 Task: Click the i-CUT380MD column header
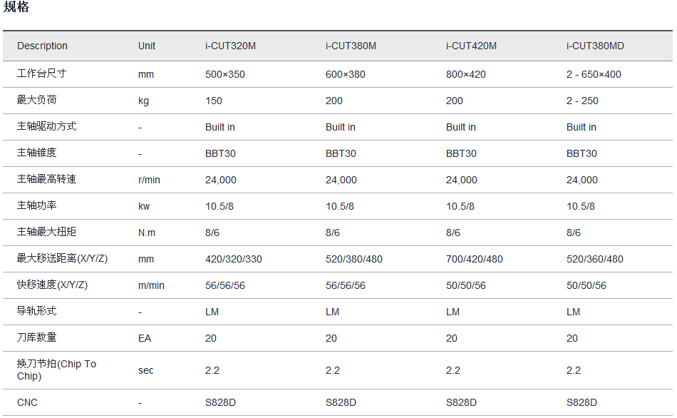595,46
